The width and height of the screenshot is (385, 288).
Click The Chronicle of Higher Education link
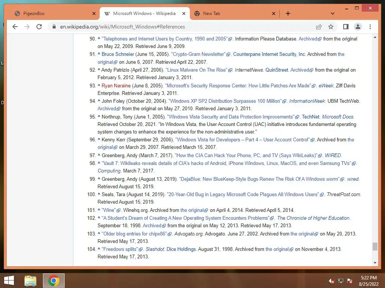(313, 218)
